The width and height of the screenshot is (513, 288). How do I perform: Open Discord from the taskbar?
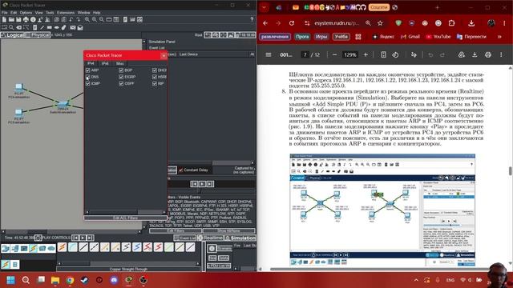pos(114,280)
